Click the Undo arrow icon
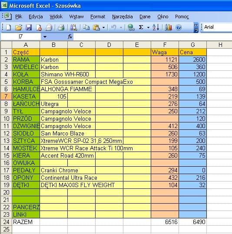The image size is (232, 234). [x=114, y=27]
